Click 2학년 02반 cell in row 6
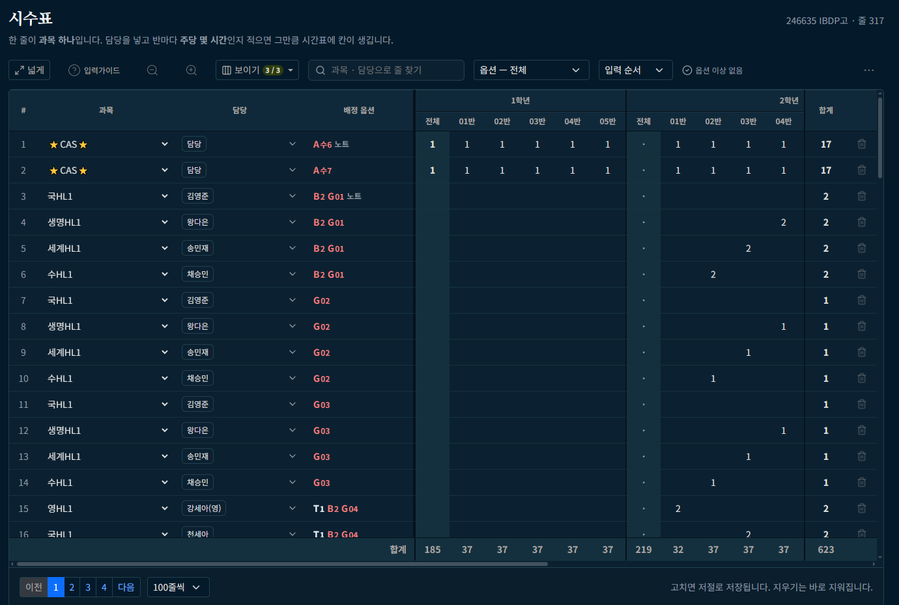The image size is (899, 605). click(x=713, y=275)
